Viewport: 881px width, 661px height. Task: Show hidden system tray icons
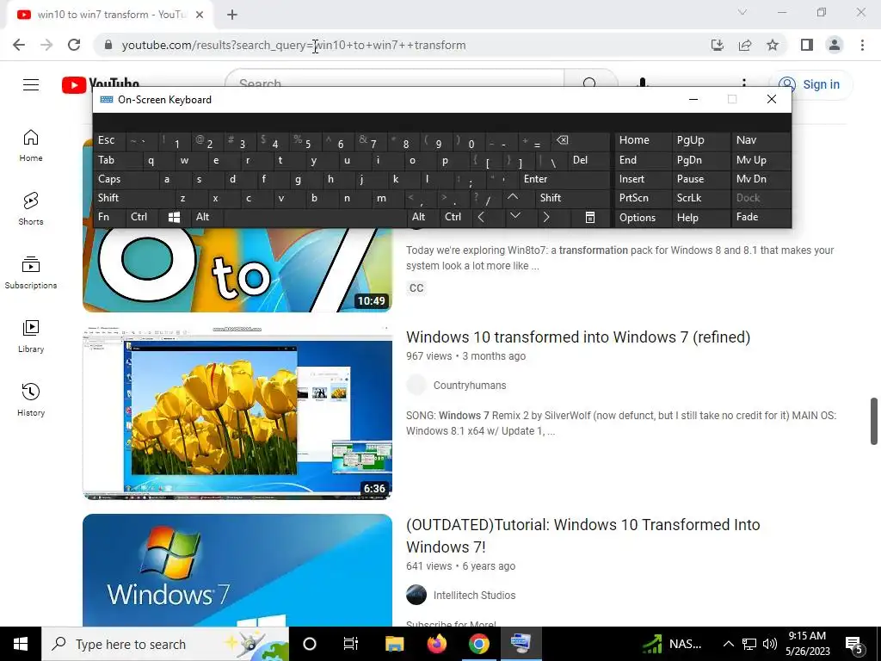[x=728, y=644]
